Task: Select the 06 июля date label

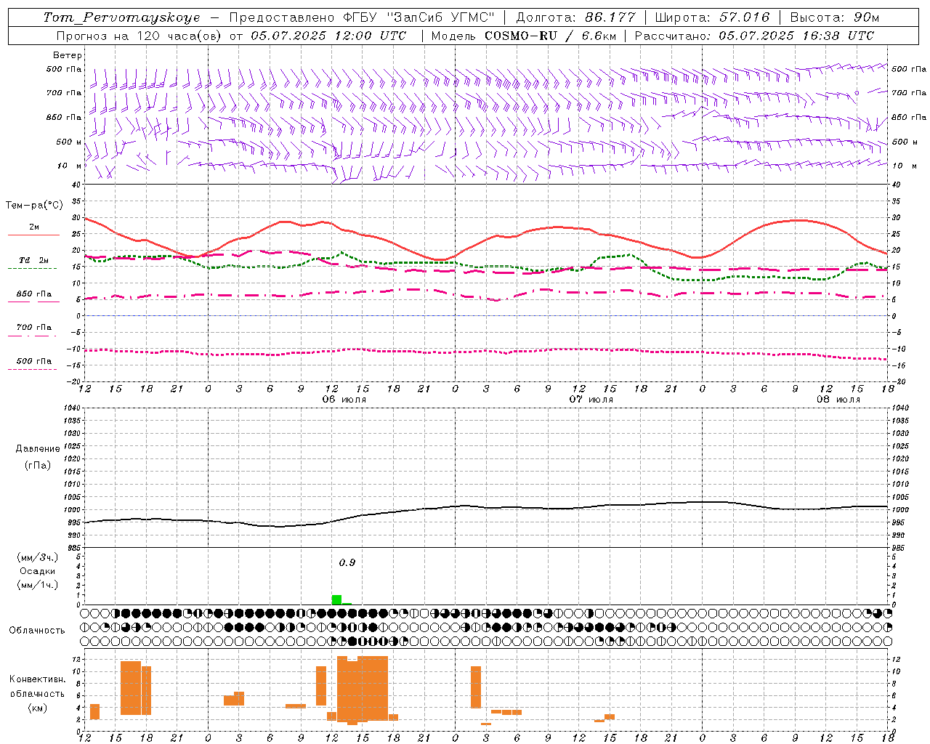Action: [x=344, y=400]
